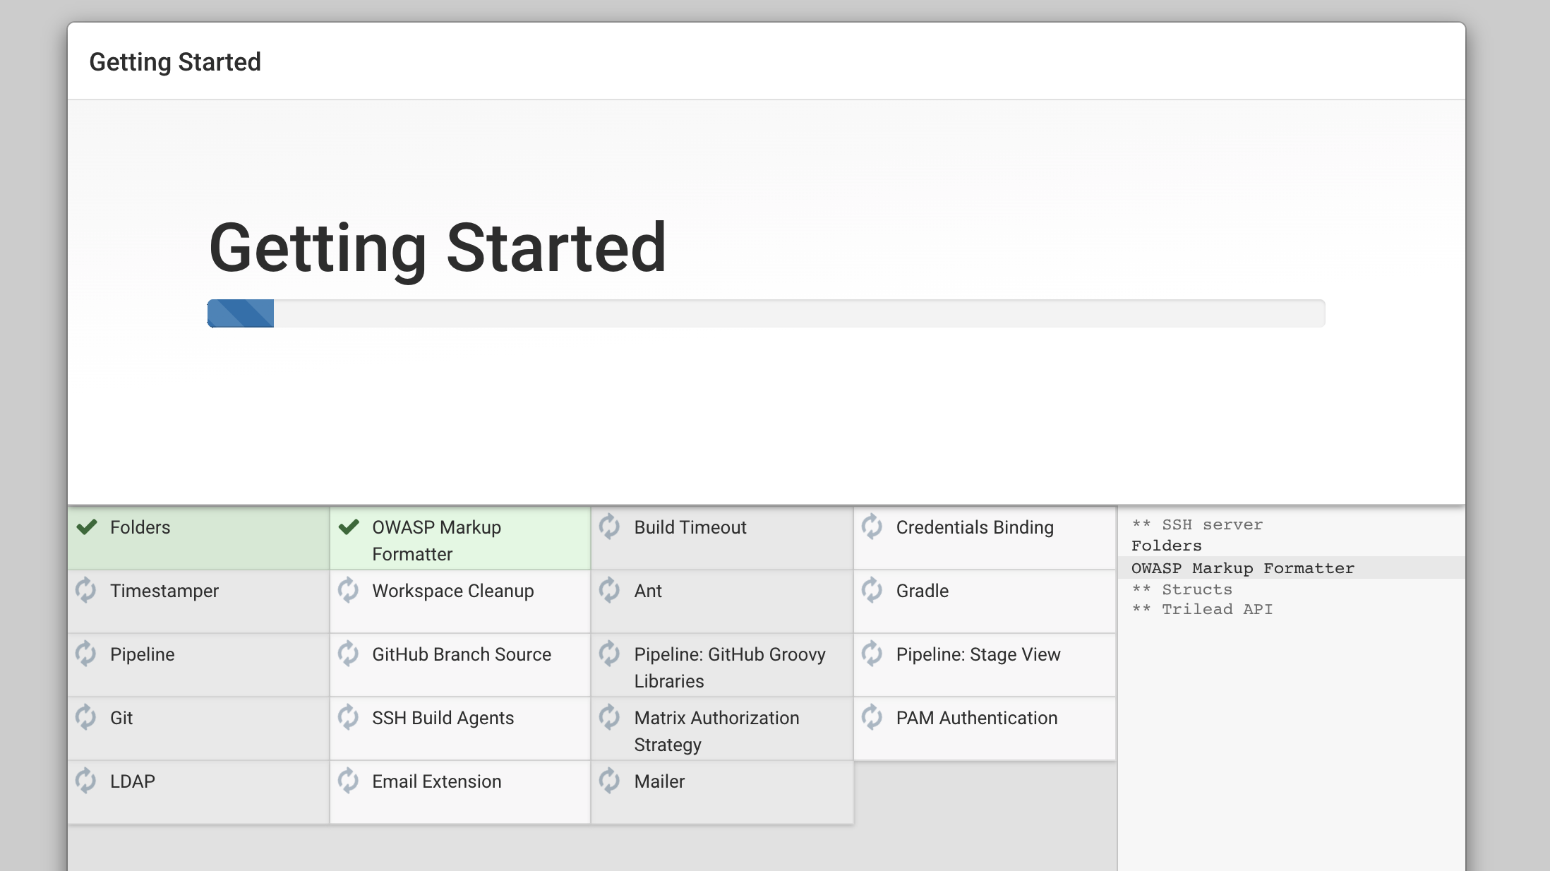Click the Matrix Authorization Strategy entry

coord(716,731)
